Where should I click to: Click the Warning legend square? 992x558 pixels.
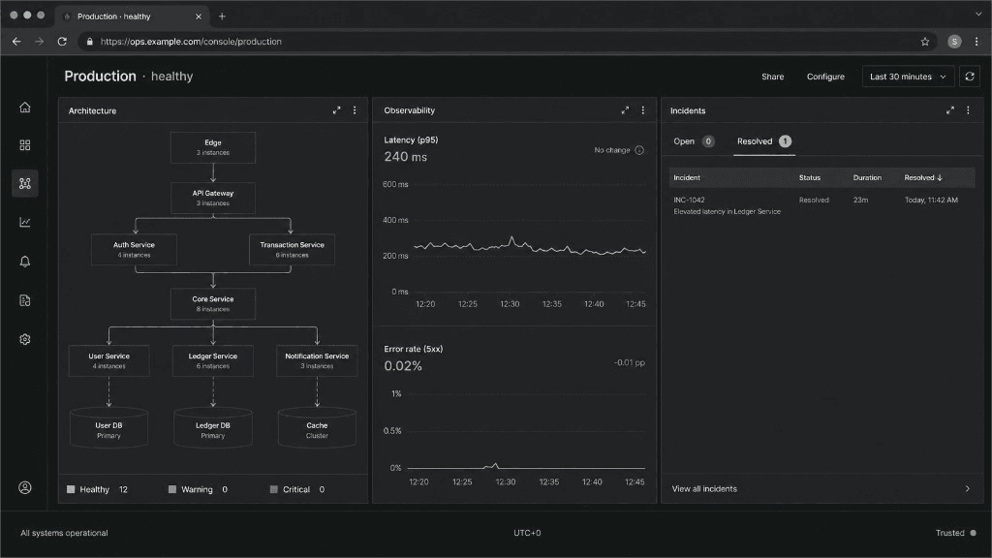click(172, 489)
